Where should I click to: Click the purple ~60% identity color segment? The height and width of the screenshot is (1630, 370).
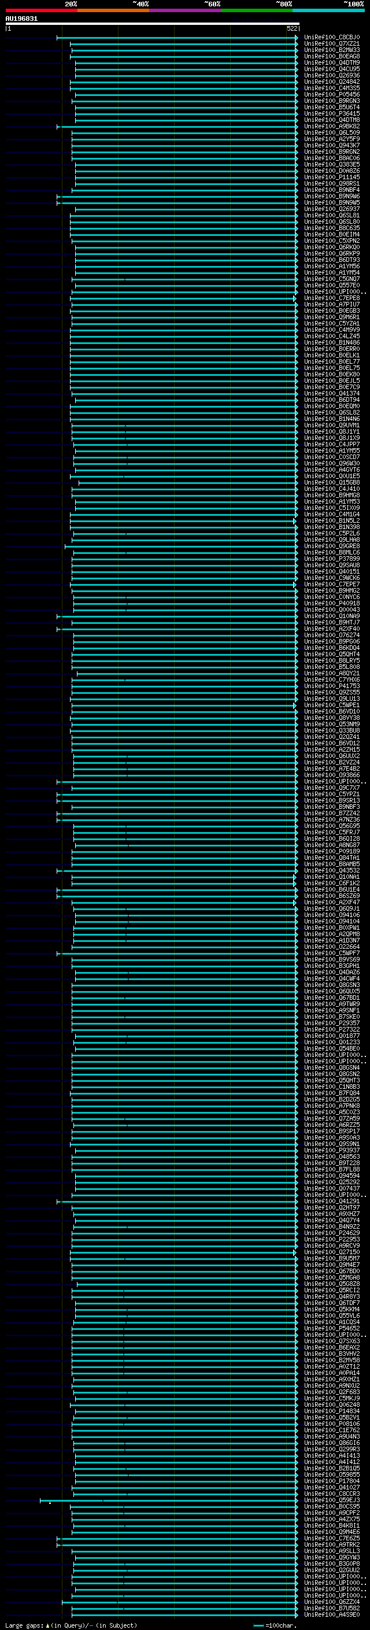pyautogui.click(x=184, y=10)
